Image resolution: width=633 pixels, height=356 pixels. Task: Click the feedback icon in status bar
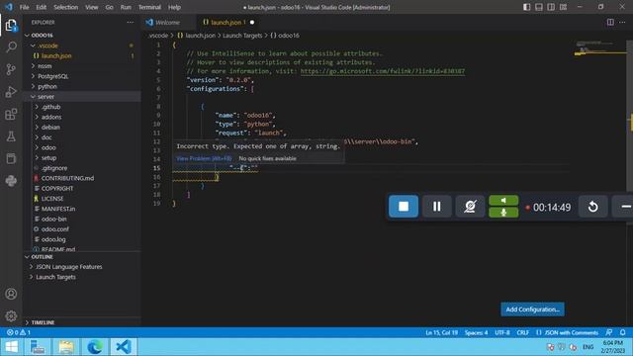[609, 332]
